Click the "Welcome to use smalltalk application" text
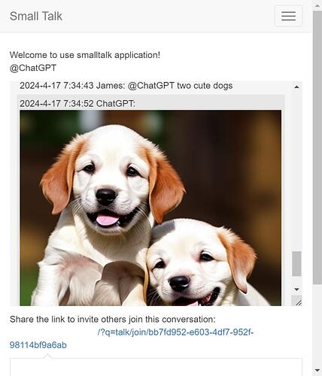 pyautogui.click(x=85, y=55)
